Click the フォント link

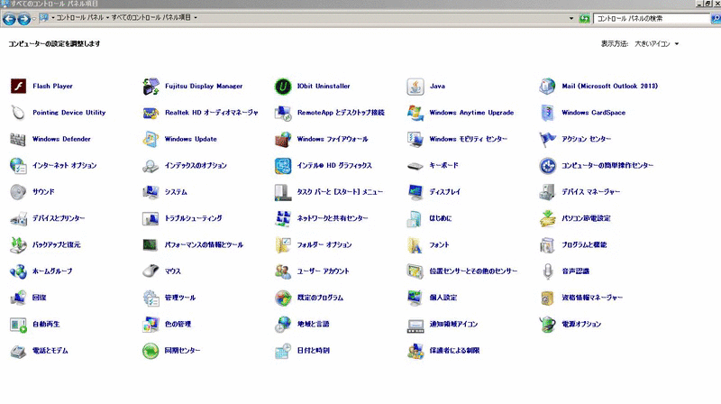pos(439,244)
